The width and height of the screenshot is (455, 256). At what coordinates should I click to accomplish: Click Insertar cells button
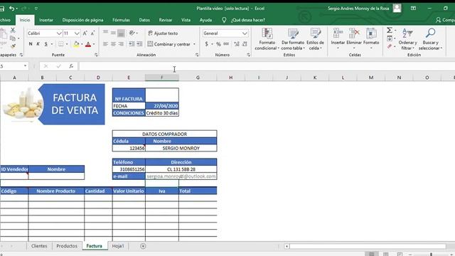tap(338, 38)
